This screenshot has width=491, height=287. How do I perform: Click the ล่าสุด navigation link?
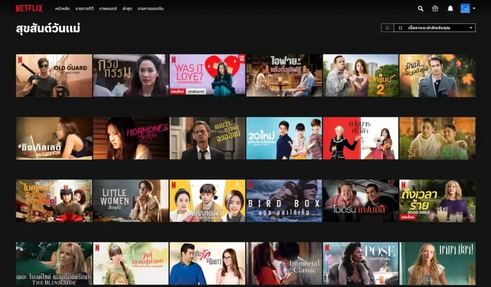pos(127,9)
